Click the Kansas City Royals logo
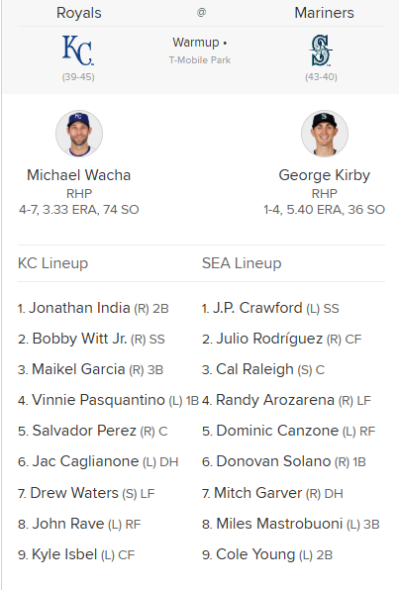 click(78, 50)
